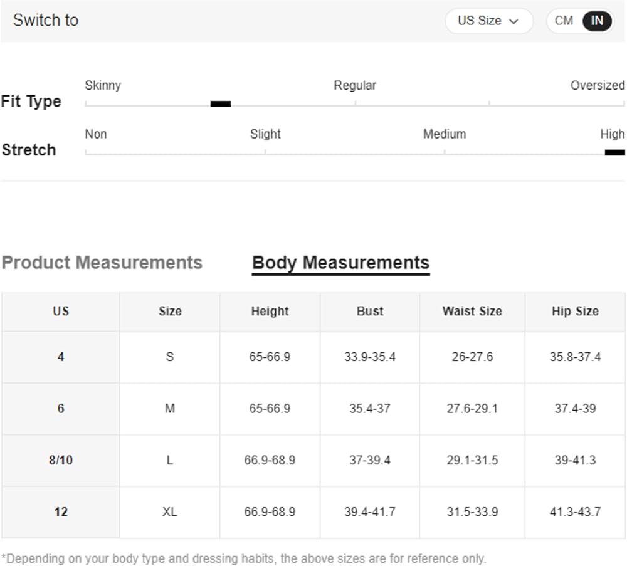This screenshot has width=627, height=566.
Task: Click the Bust column header
Action: coord(370,312)
